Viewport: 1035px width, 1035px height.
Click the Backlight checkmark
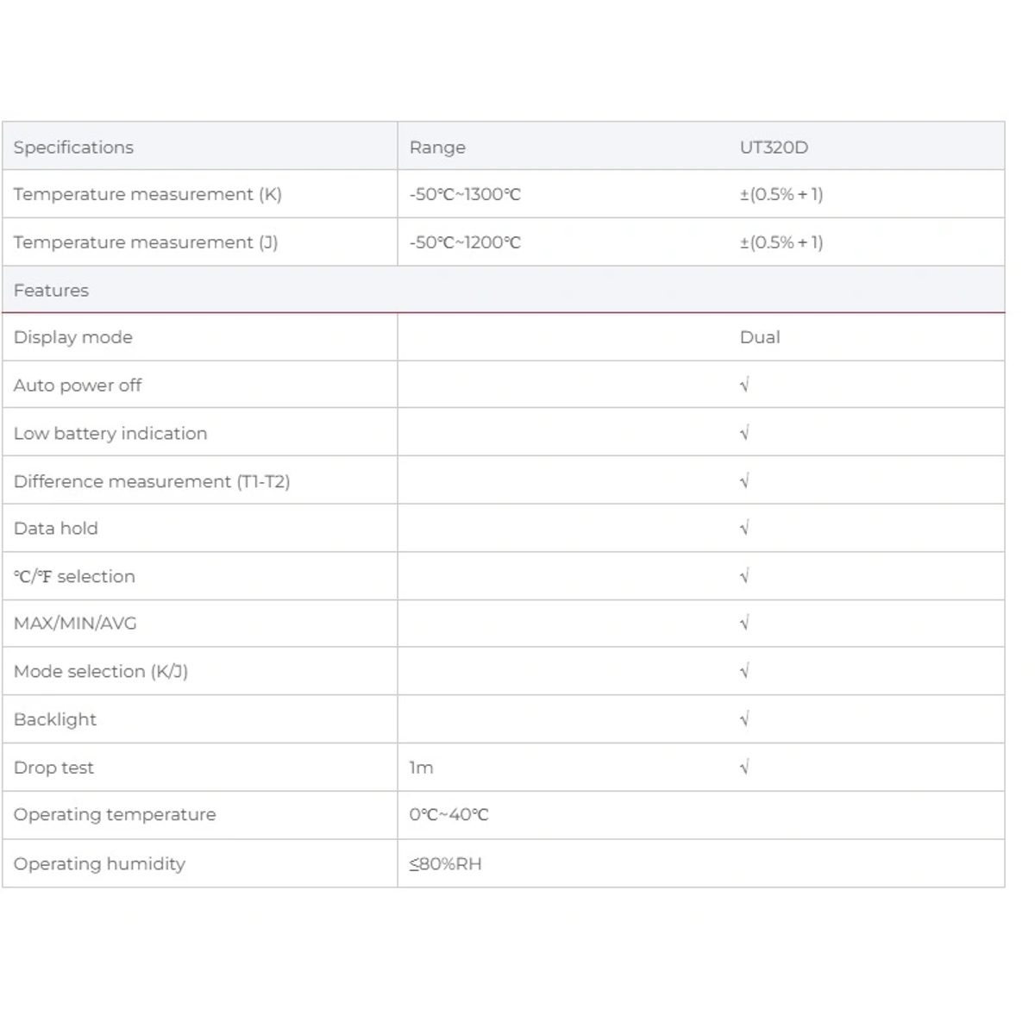pyautogui.click(x=744, y=719)
